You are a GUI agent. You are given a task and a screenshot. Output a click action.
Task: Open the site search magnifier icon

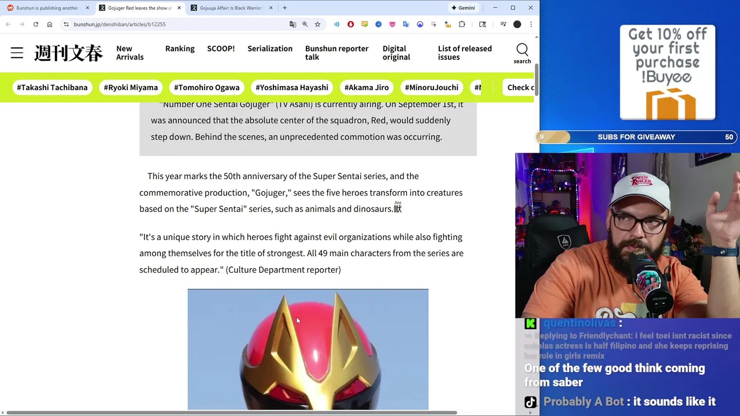point(522,50)
